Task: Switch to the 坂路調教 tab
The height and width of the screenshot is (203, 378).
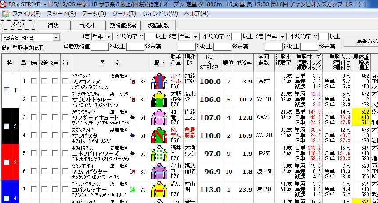Action: pos(158,25)
